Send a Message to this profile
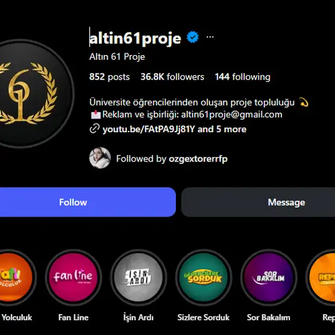335x335 pixels. coord(258,202)
